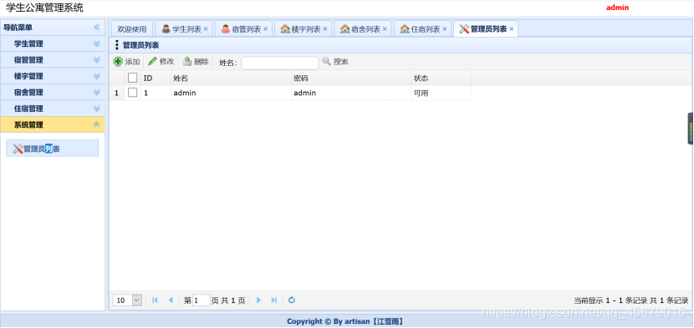The image size is (694, 328).
Task: Click the page number input field
Action: [202, 300]
